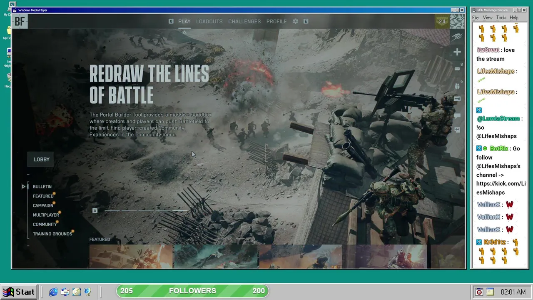Switch to the PROFILE tab
The image size is (533, 300).
[276, 21]
